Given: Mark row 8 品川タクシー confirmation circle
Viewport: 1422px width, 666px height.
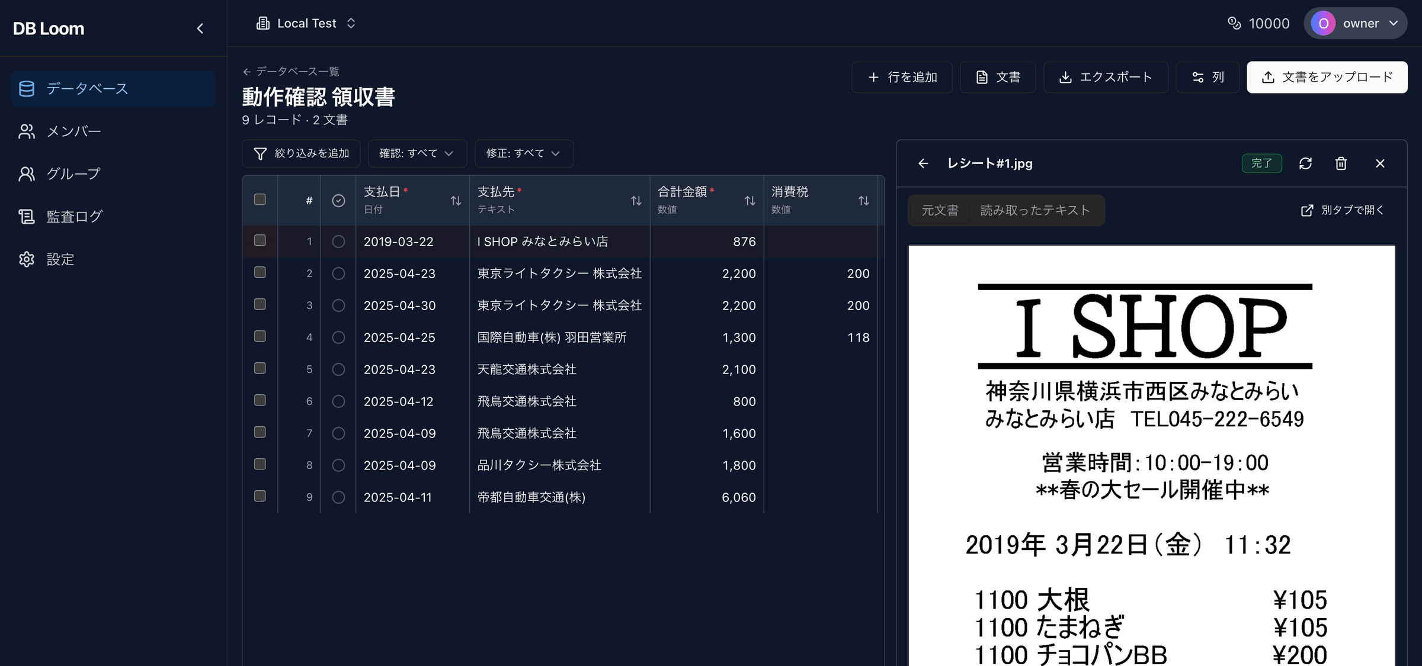Looking at the screenshot, I should [x=338, y=465].
